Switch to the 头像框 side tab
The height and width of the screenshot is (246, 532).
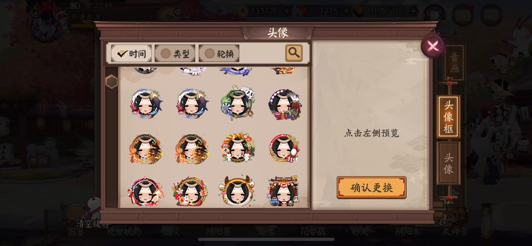448,117
